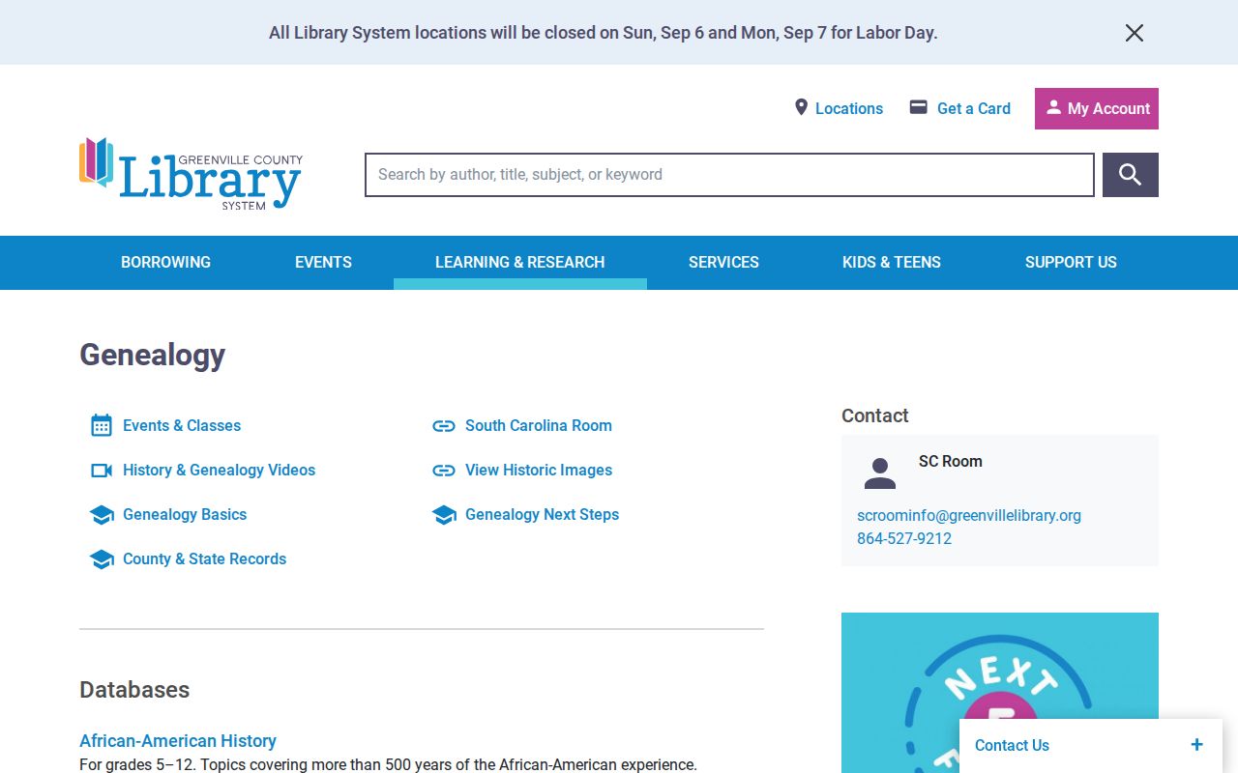Click the person icon in My Account

[1053, 107]
